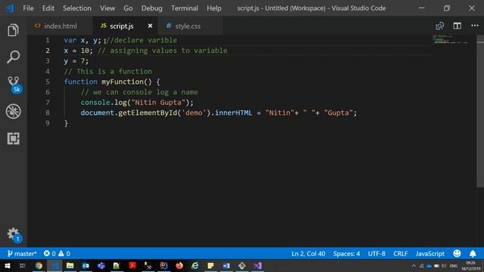
Task: Show hidden system tray icons
Action: click(414, 266)
